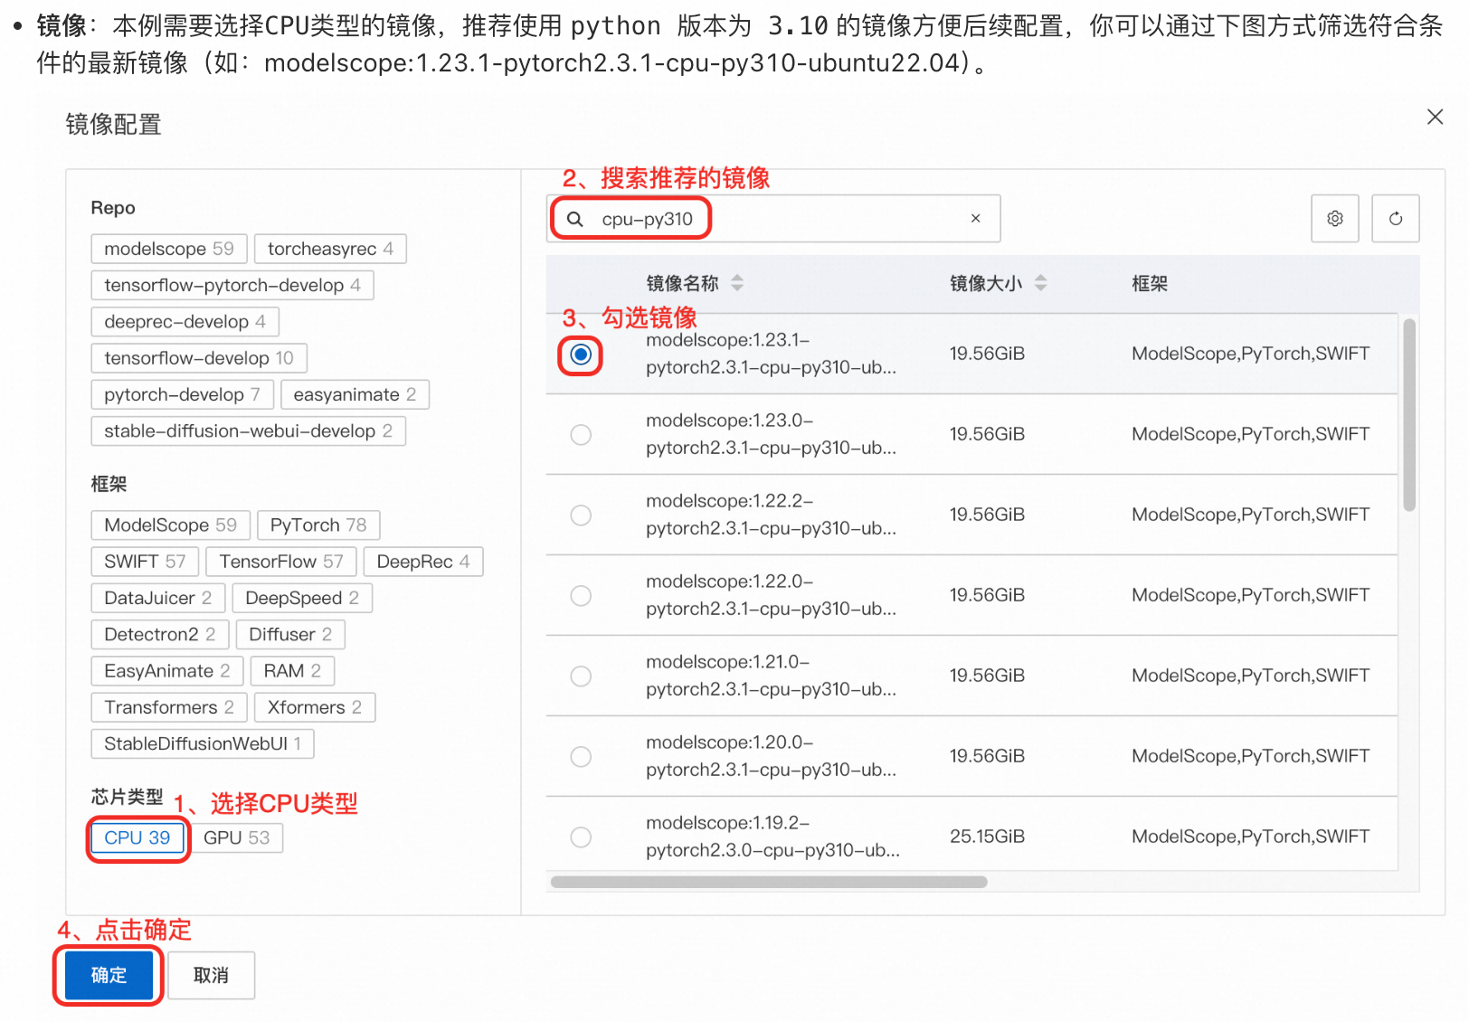Filter by CPU 39 chip type
1469x1022 pixels.
137,837
